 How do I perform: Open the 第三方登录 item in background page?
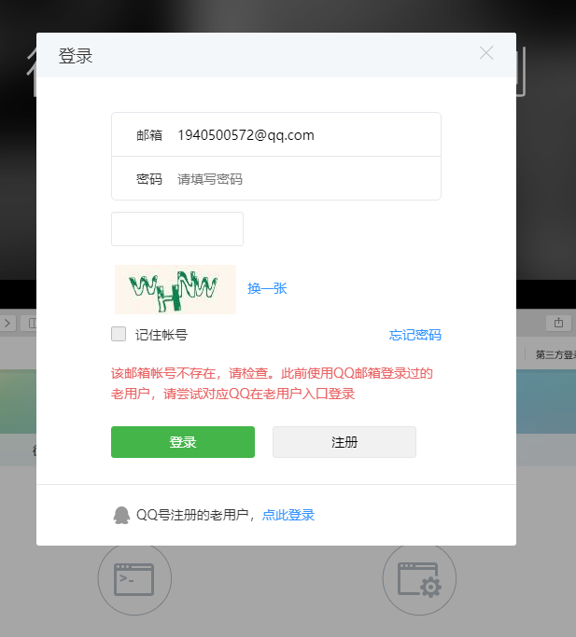point(555,354)
